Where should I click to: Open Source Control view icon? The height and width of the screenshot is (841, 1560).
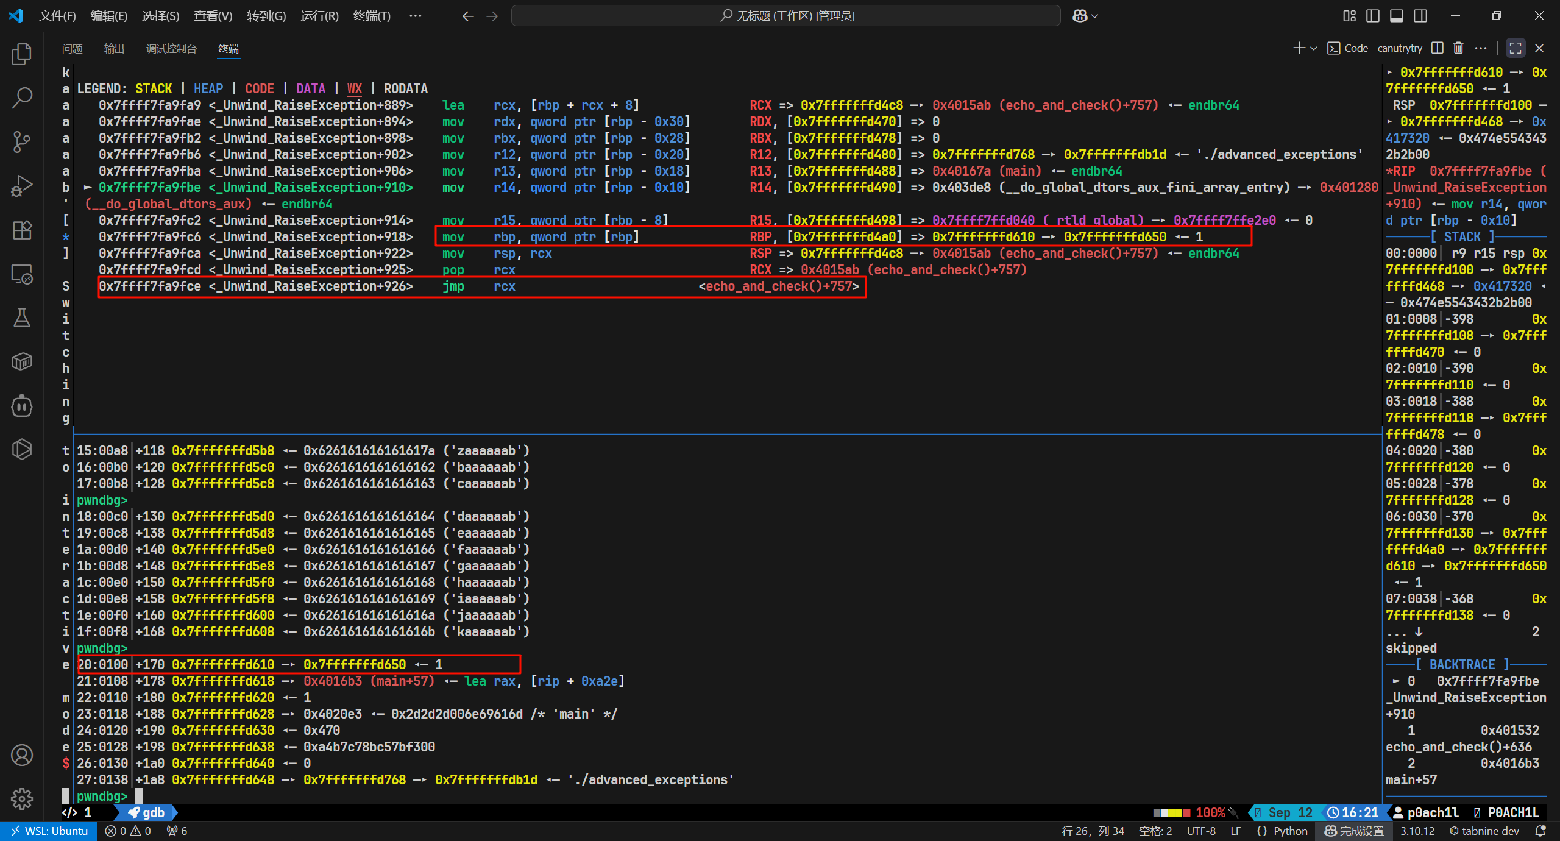(x=22, y=142)
